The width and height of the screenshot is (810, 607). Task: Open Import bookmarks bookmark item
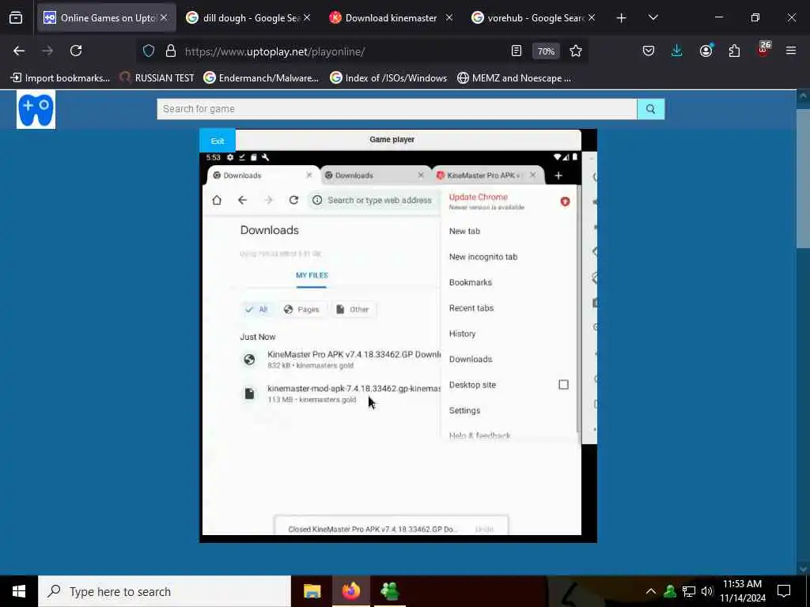(x=60, y=78)
